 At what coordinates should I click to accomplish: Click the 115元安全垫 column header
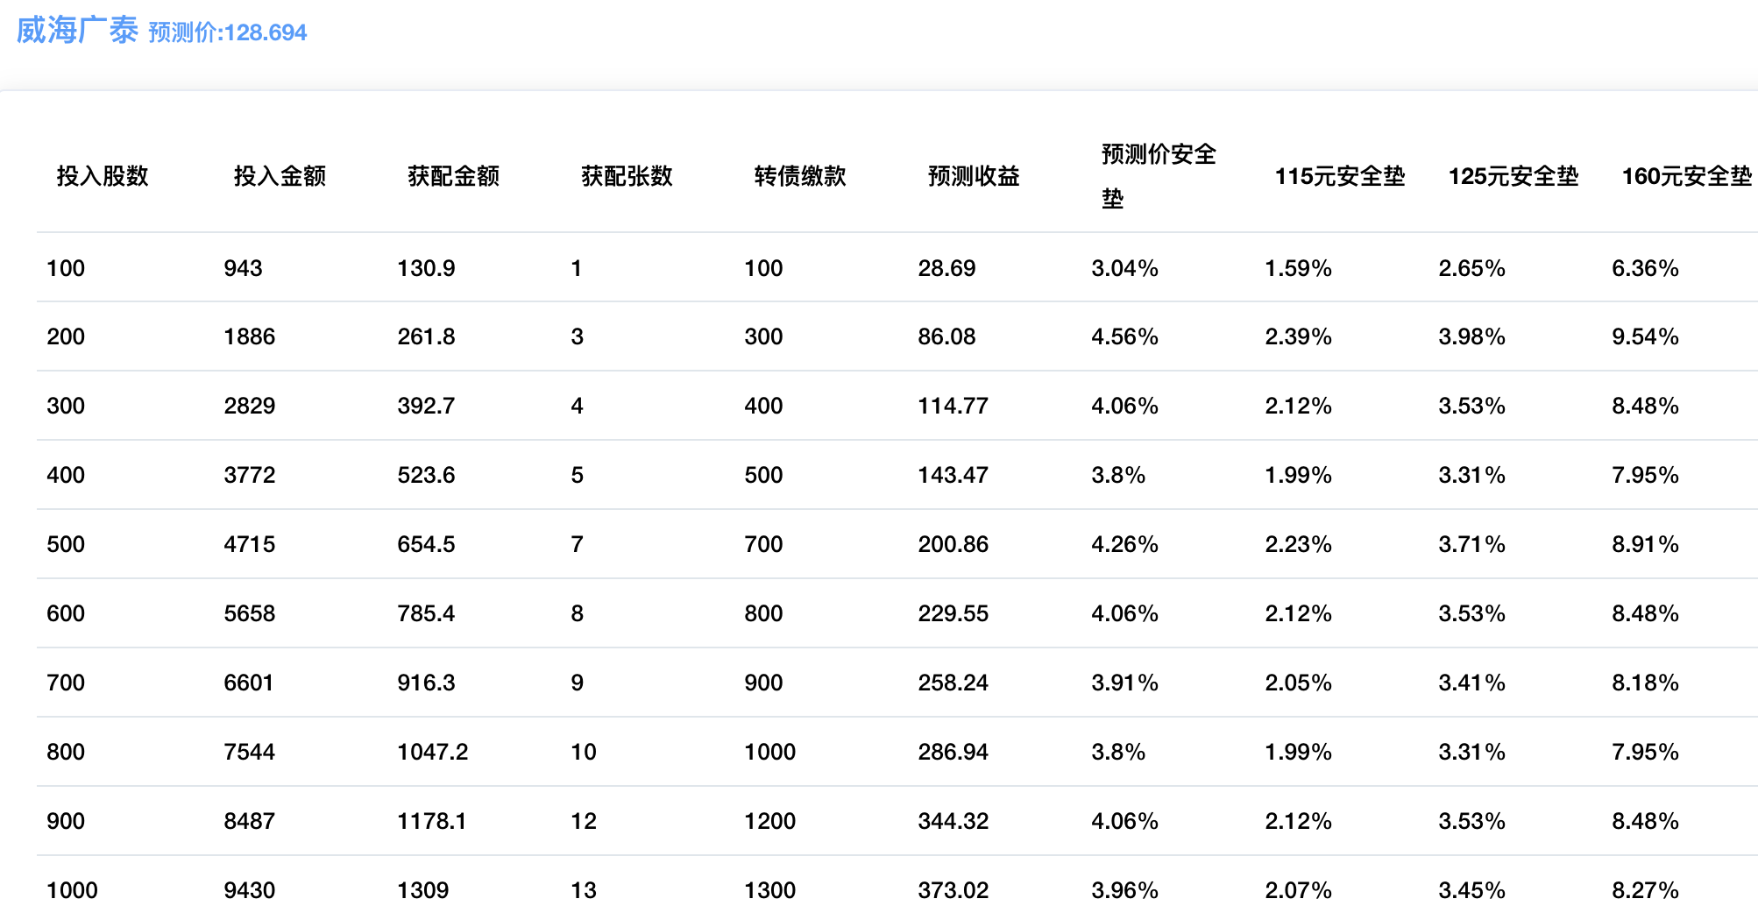click(1339, 176)
